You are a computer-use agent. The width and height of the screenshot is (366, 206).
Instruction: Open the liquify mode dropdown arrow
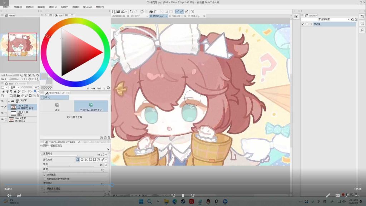click(107, 160)
